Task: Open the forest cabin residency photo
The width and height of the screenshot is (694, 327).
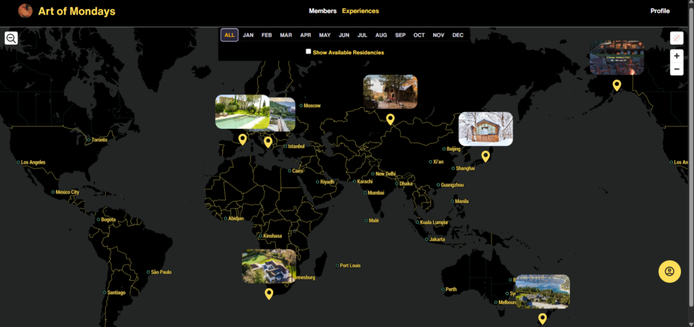Action: pos(390,92)
